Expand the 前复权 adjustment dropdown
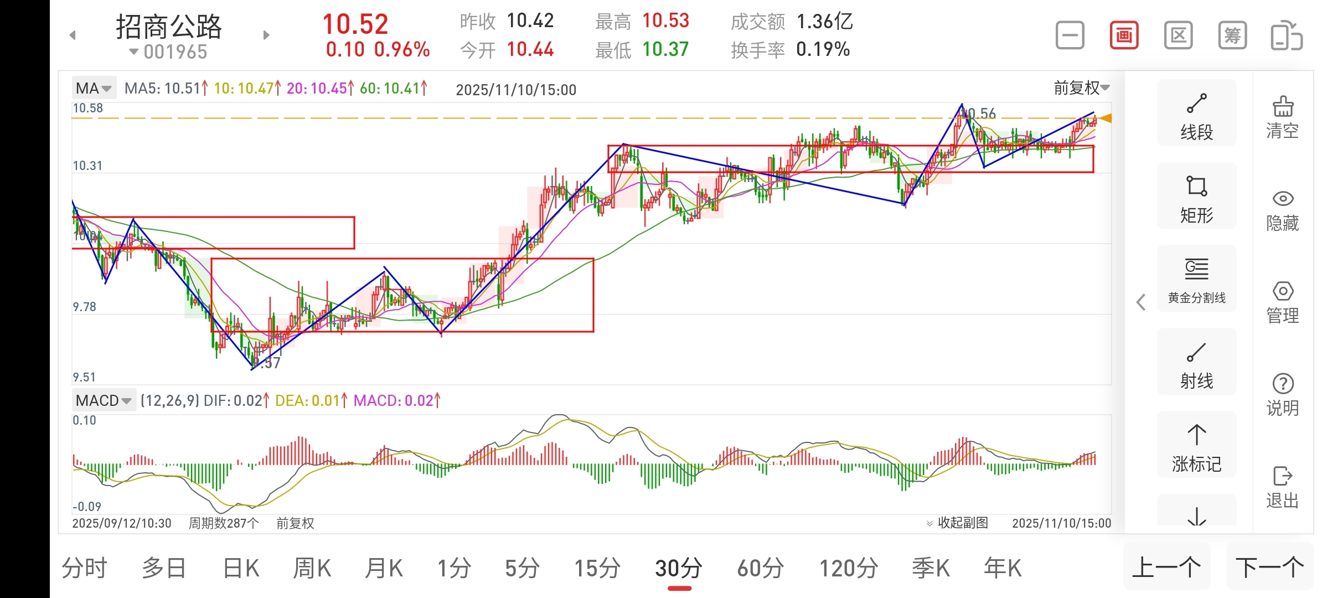The height and width of the screenshot is (598, 1322). click(1081, 88)
